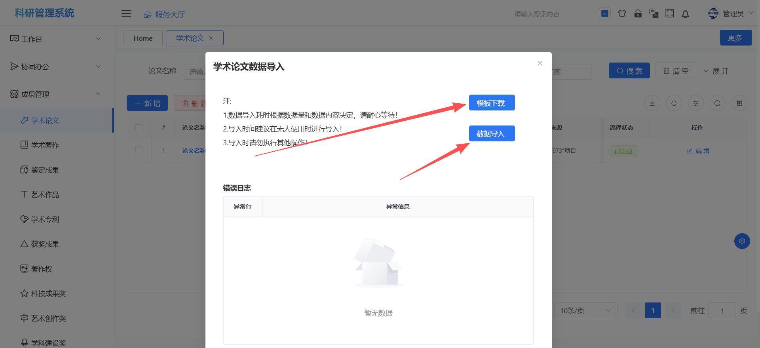Select 学术著作 in the sidebar
The height and width of the screenshot is (348, 760).
point(45,145)
